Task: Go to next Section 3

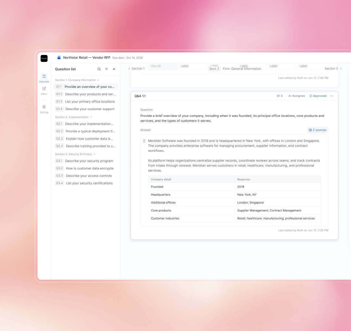Action: [333, 69]
